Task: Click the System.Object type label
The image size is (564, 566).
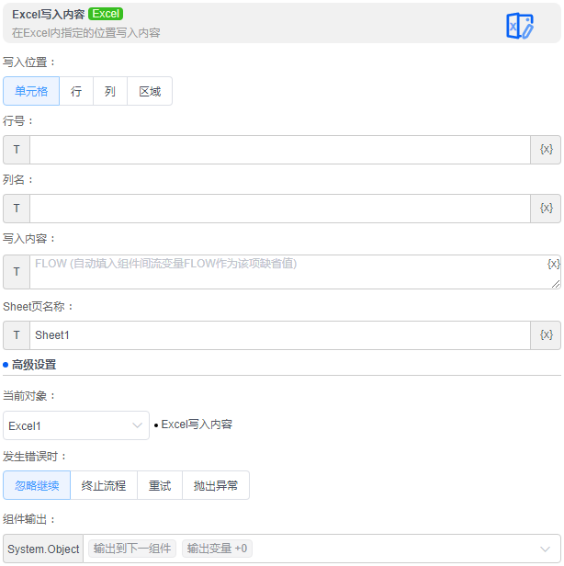Action: point(43,549)
